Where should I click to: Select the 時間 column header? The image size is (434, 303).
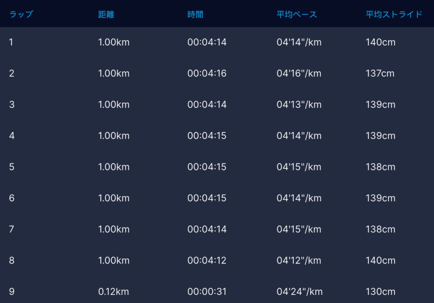click(x=195, y=14)
